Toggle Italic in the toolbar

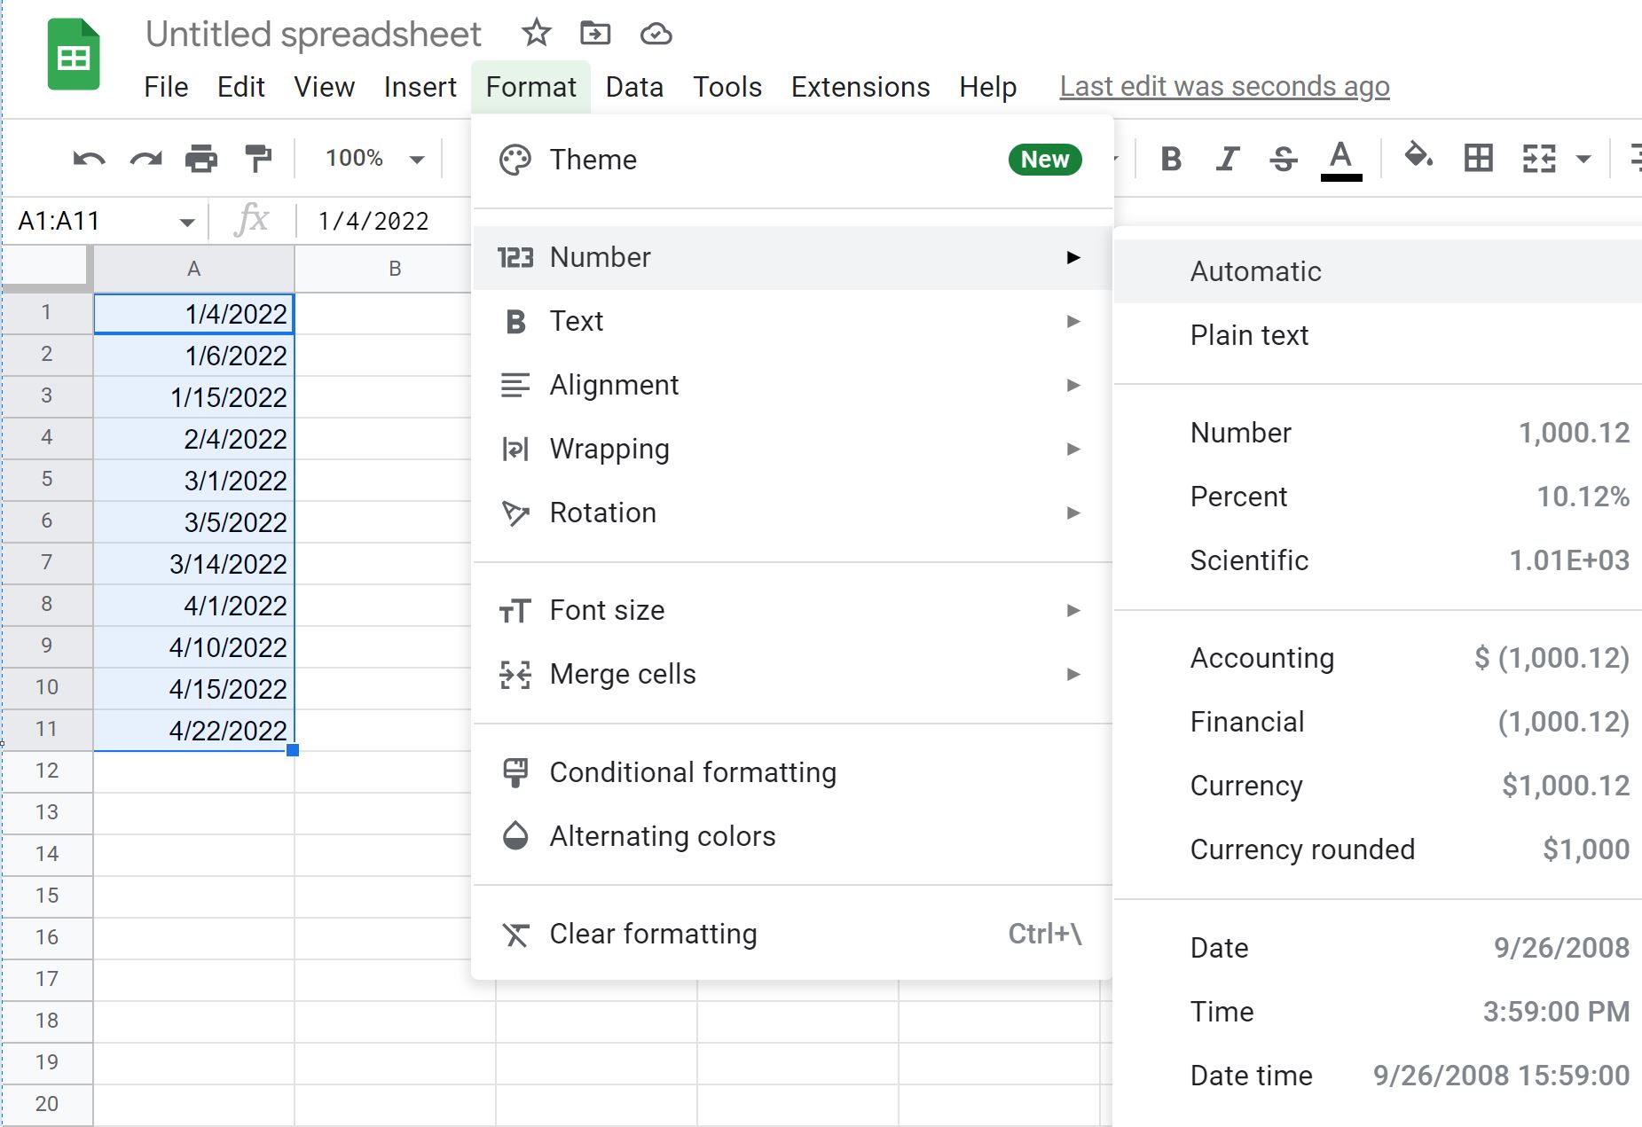click(1228, 159)
